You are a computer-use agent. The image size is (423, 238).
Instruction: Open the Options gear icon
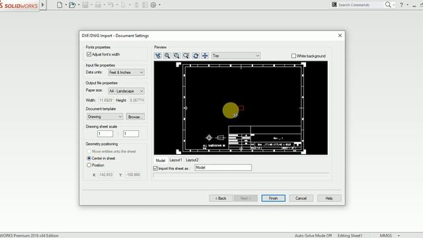click(153, 5)
